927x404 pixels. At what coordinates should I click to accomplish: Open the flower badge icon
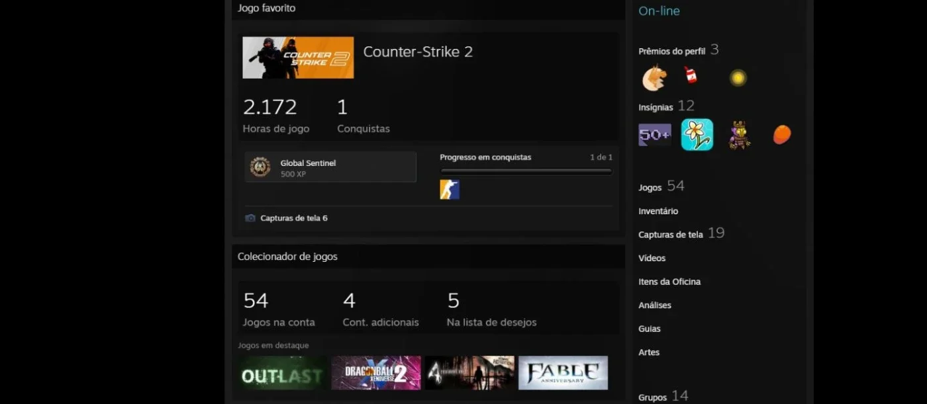click(697, 135)
